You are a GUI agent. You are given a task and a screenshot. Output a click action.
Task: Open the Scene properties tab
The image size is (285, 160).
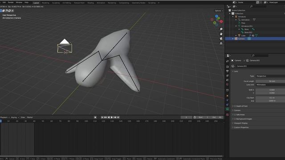[228, 80]
